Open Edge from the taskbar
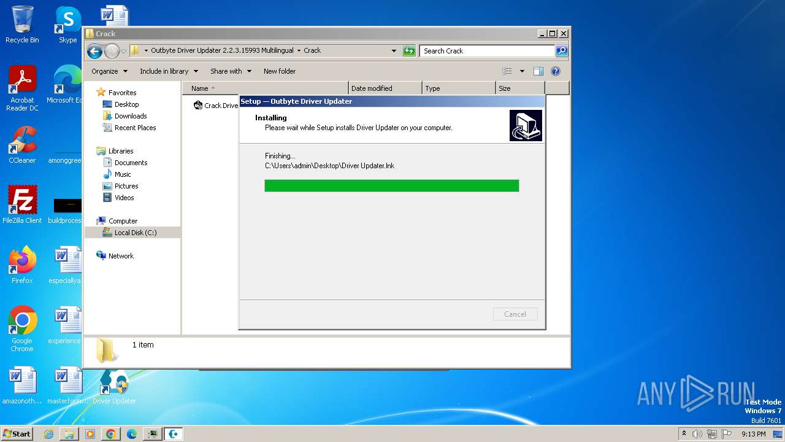The image size is (785, 442). pyautogui.click(x=132, y=434)
